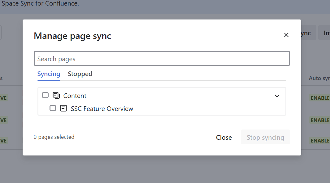This screenshot has width=330, height=183.
Task: Open the Stopped tab
Action: tap(80, 74)
